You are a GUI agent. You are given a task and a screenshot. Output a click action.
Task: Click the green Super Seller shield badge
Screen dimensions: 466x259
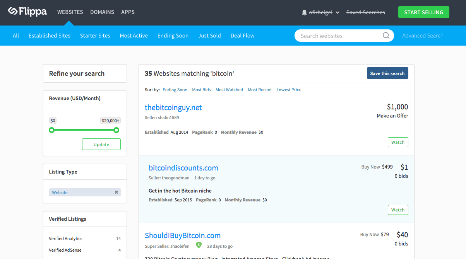[x=199, y=245]
